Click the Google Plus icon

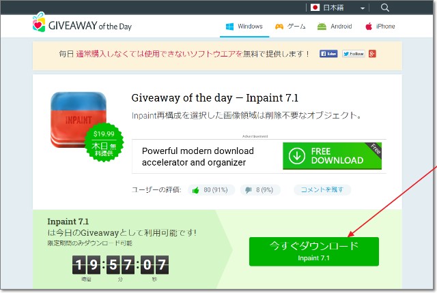click(x=372, y=54)
